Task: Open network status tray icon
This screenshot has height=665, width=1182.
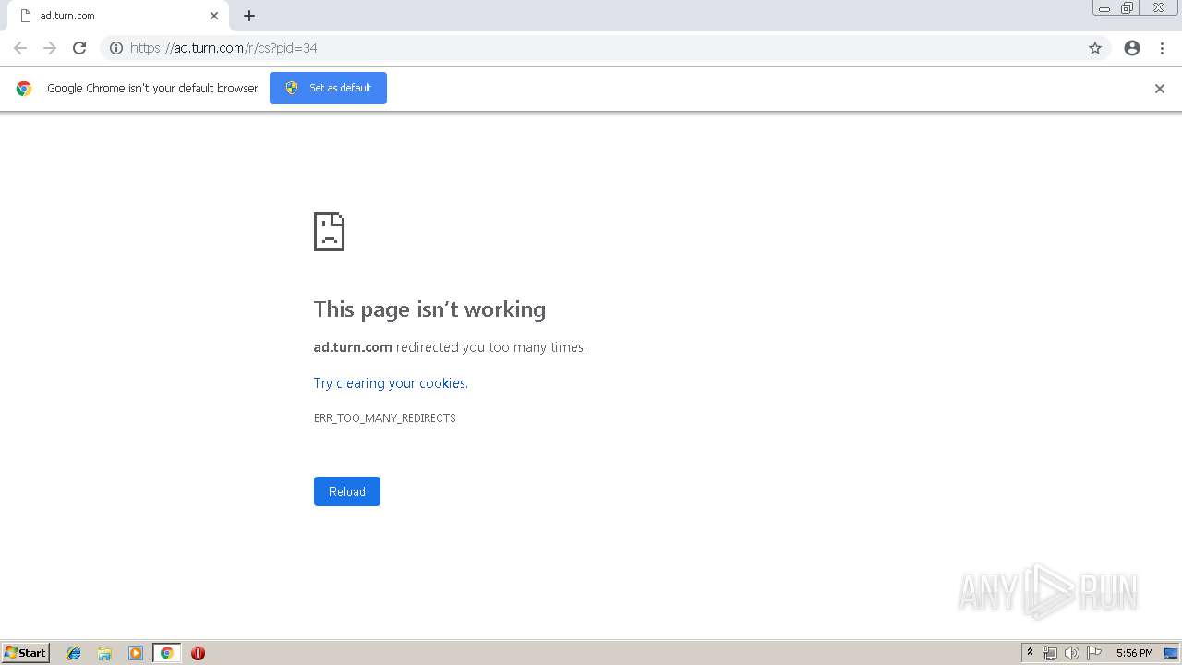Action: pyautogui.click(x=1050, y=653)
